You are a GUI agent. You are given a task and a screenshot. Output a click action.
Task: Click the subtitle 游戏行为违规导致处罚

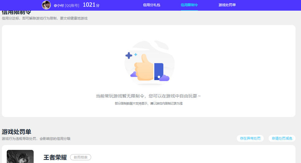19,139
